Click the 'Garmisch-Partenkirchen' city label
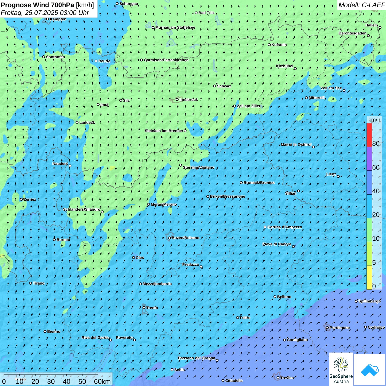This screenshot has width=386, height=386. 166,60
